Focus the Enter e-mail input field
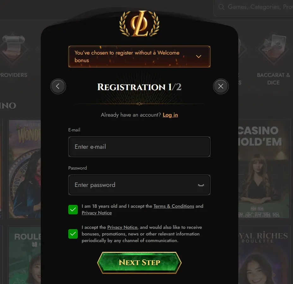The width and height of the screenshot is (293, 284). click(139, 147)
